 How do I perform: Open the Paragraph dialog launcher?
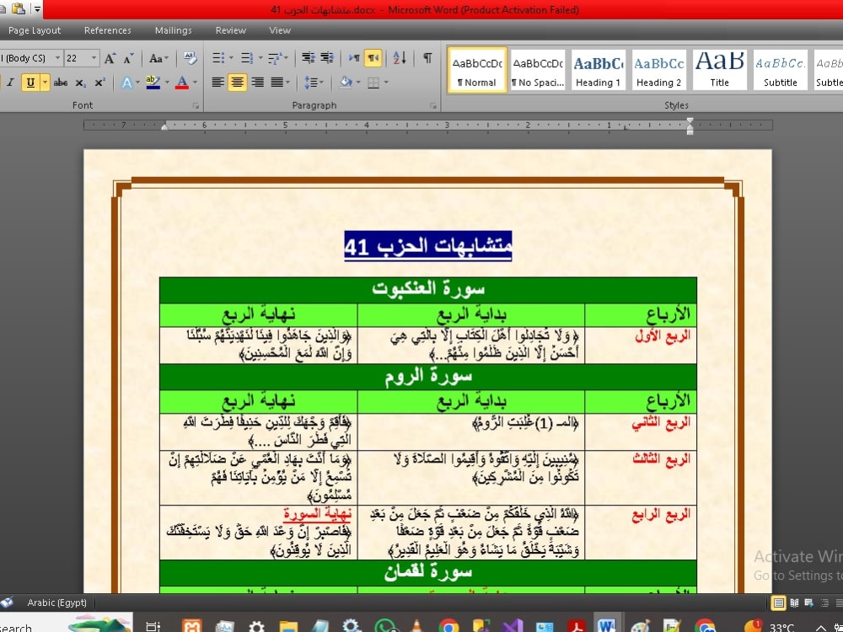pyautogui.click(x=432, y=106)
